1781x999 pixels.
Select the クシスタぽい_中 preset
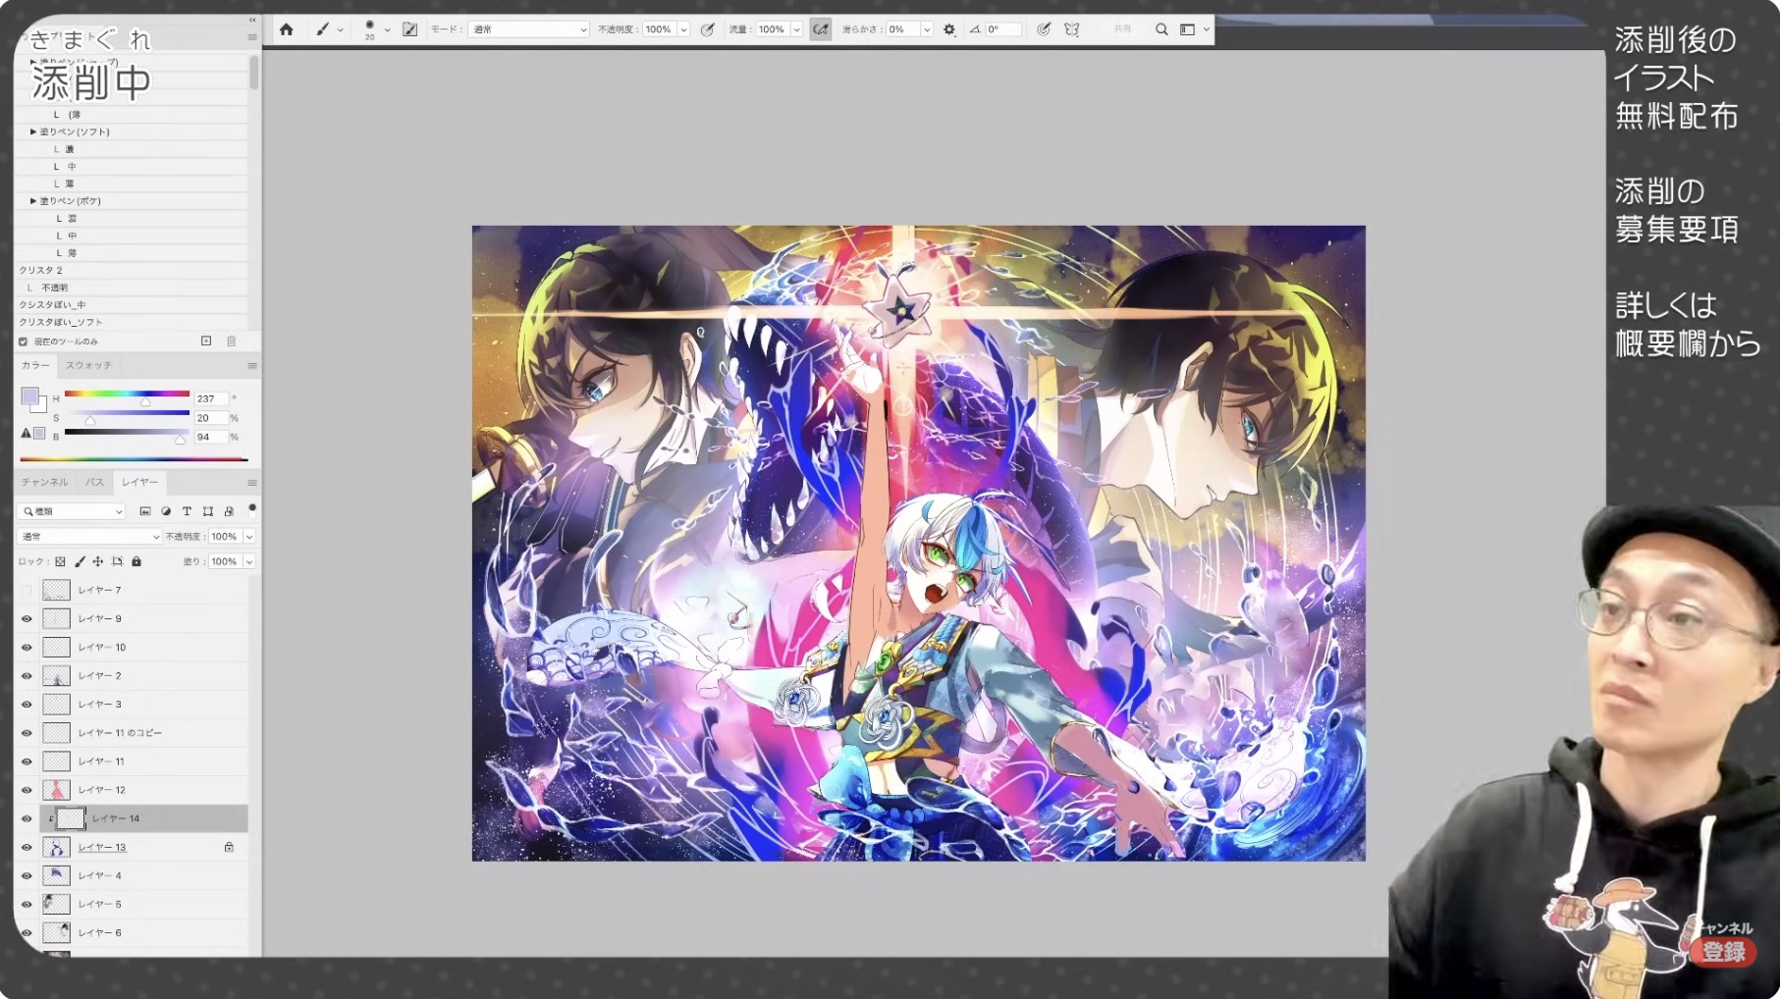click(x=132, y=305)
